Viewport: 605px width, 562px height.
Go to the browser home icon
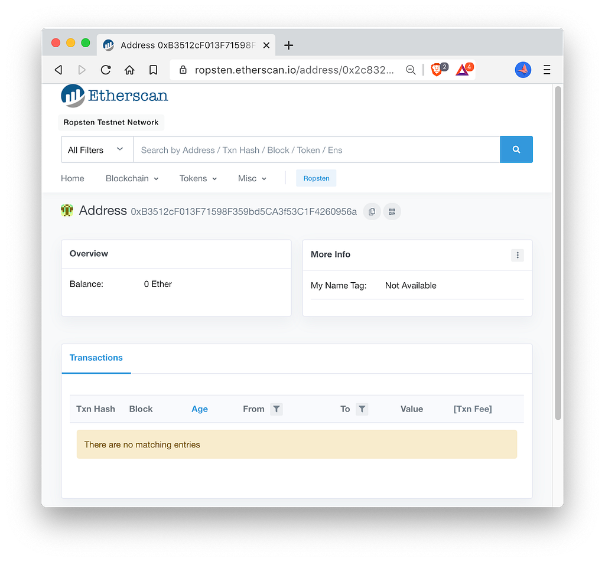(129, 70)
